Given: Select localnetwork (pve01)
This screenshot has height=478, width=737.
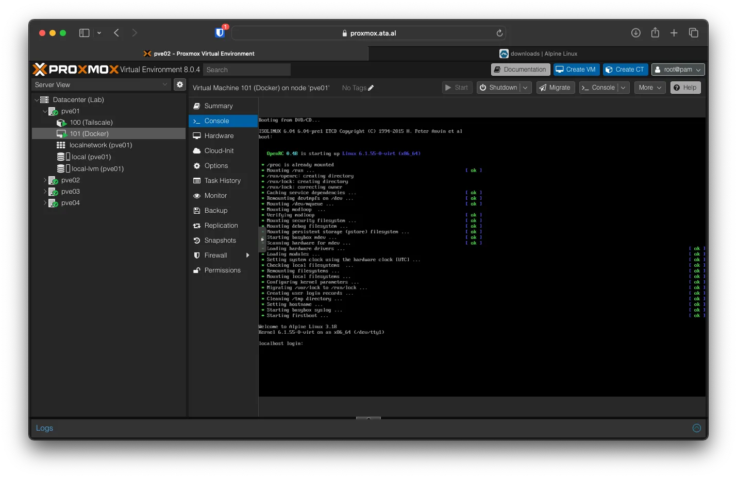Looking at the screenshot, I should (x=100, y=145).
